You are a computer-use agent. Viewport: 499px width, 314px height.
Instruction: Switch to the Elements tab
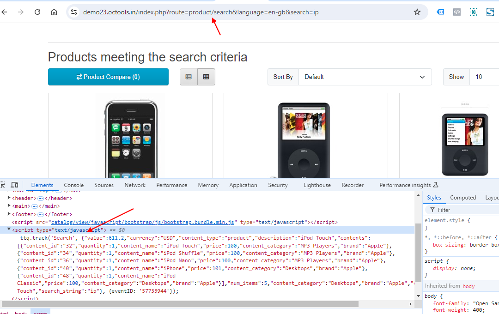click(42, 185)
